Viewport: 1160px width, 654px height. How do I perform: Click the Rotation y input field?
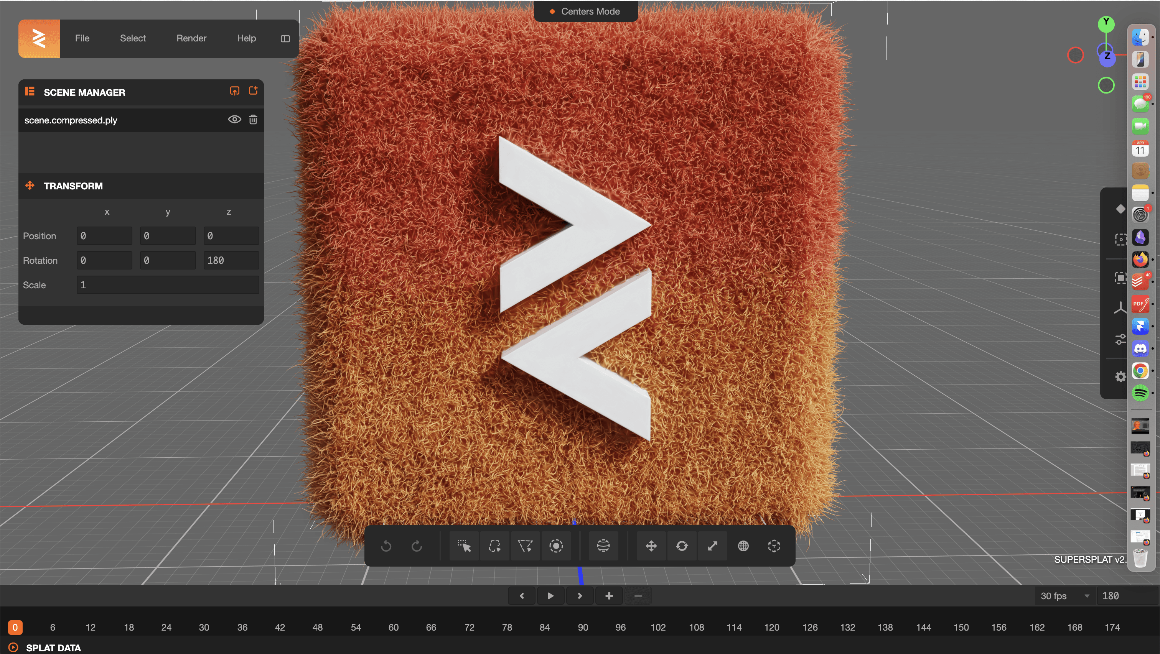(168, 260)
